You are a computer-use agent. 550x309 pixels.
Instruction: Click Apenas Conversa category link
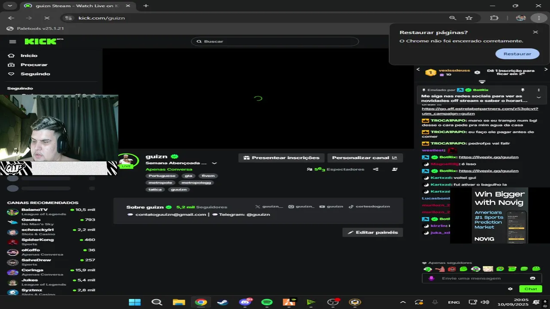point(169,169)
